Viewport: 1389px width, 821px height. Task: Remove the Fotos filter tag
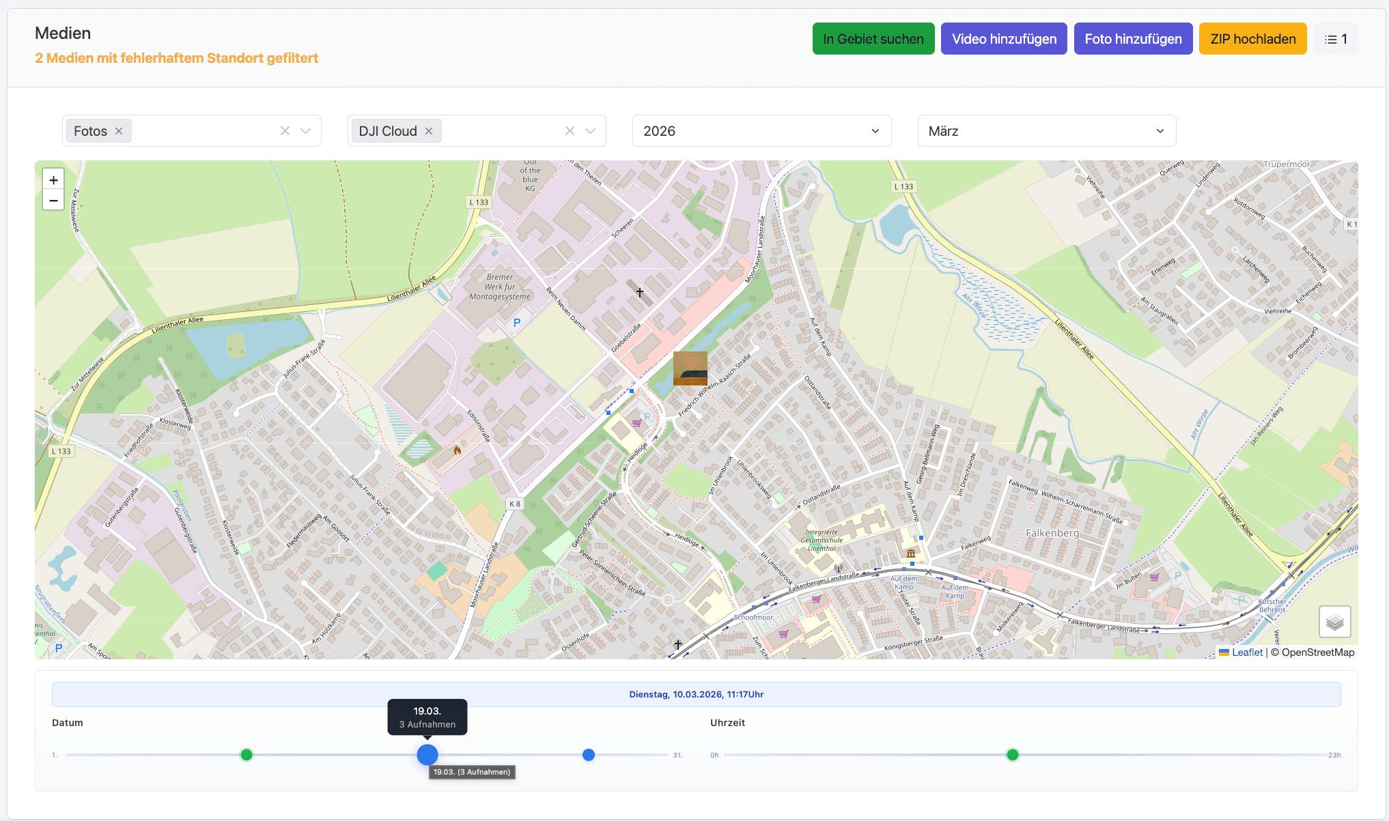(119, 131)
